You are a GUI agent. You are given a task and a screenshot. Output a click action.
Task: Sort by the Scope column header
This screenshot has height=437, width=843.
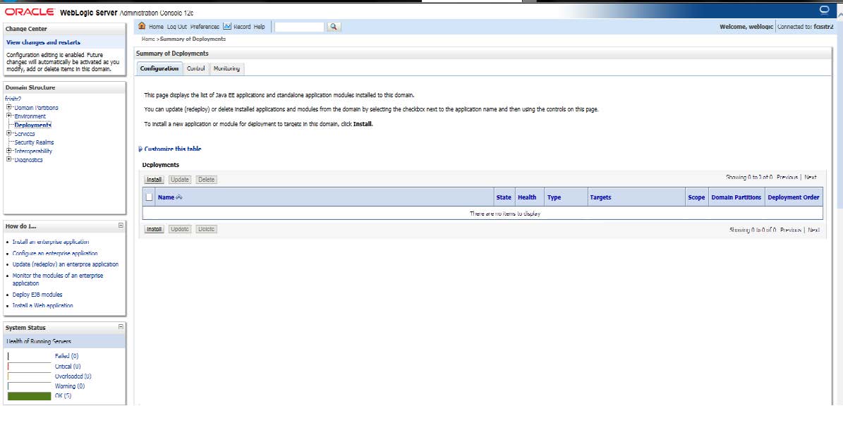coord(696,197)
